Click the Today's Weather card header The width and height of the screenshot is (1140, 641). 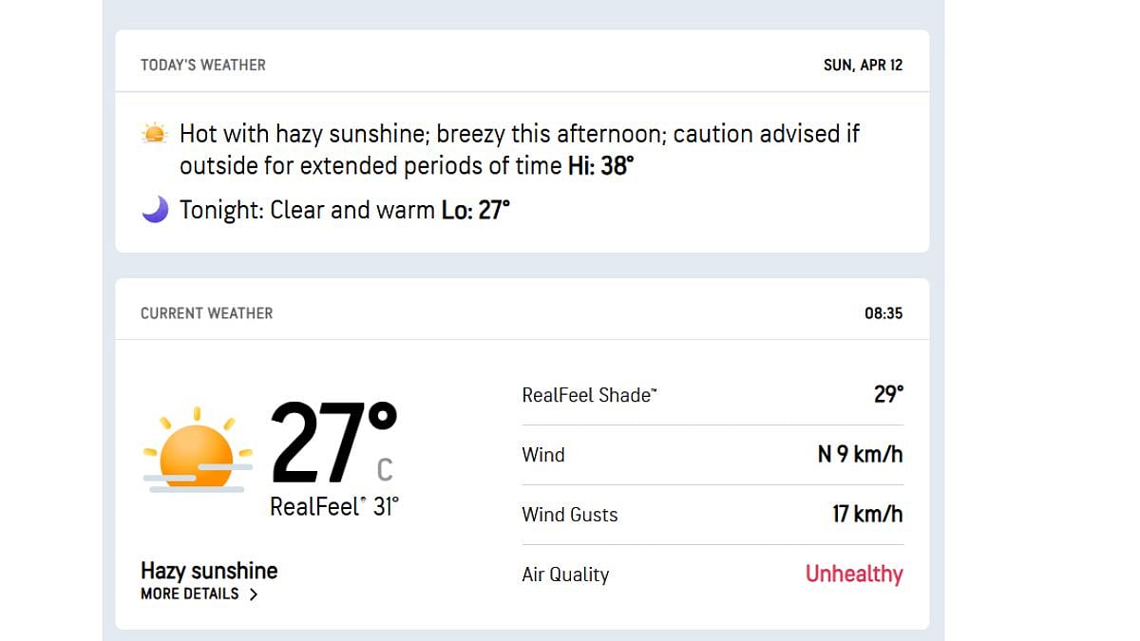point(203,66)
